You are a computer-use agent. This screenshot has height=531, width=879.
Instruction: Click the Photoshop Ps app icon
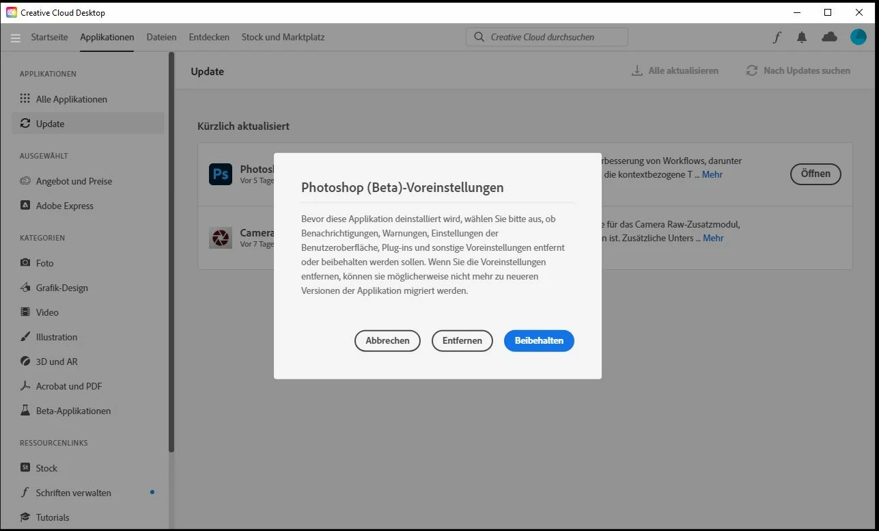pyautogui.click(x=221, y=174)
